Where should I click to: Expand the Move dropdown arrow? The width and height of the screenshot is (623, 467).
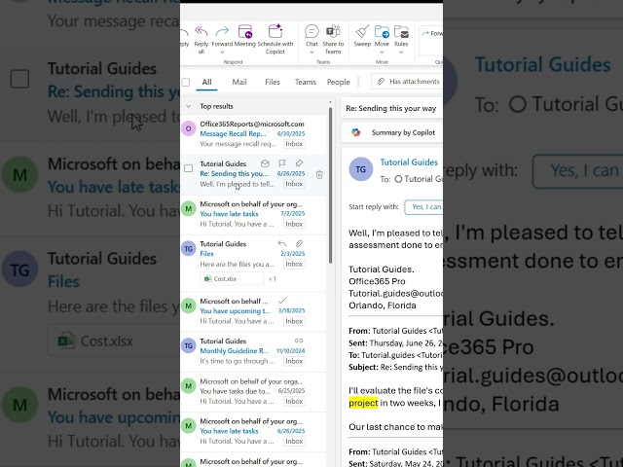(x=382, y=52)
